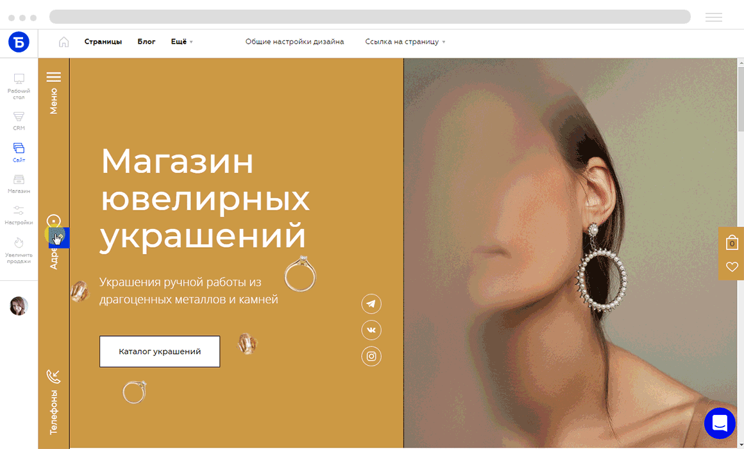This screenshot has height=449, width=744.
Task: Click the heart favorites icon
Action: [732, 267]
